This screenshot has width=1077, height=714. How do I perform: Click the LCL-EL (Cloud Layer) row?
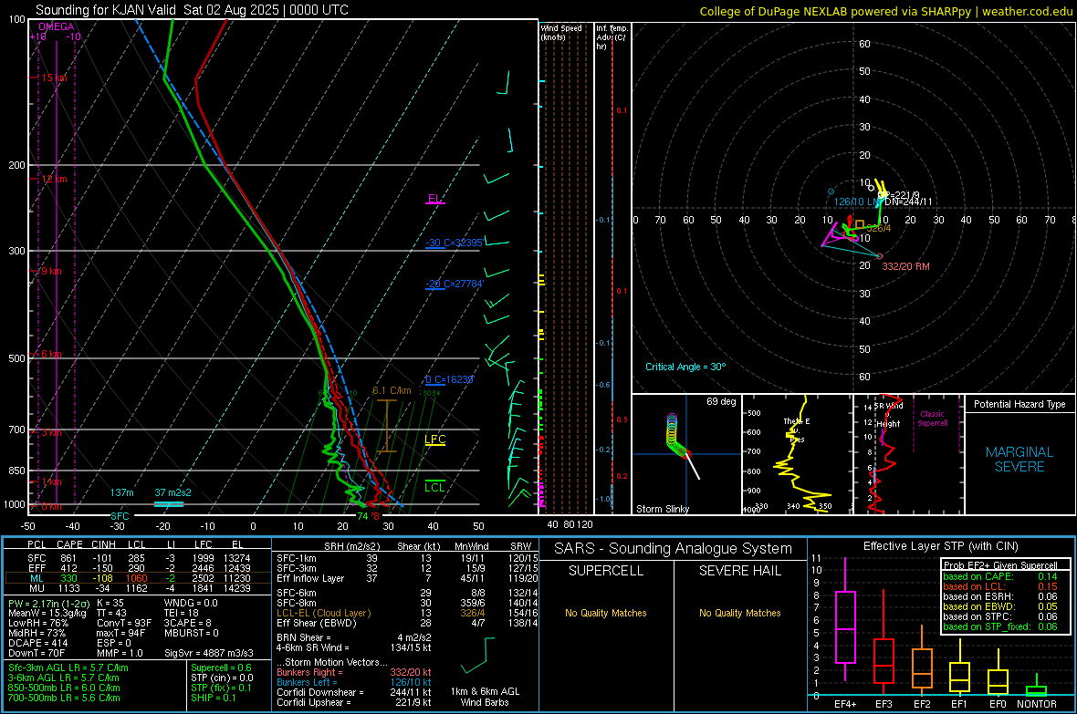407,613
